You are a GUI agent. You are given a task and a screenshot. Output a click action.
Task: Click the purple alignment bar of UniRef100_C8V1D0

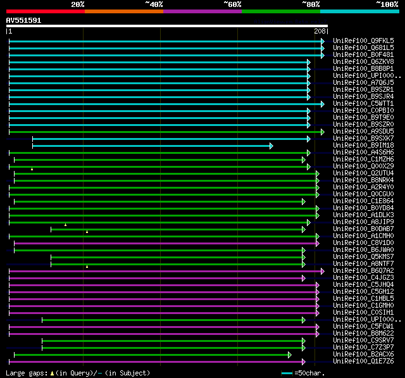click(165, 243)
